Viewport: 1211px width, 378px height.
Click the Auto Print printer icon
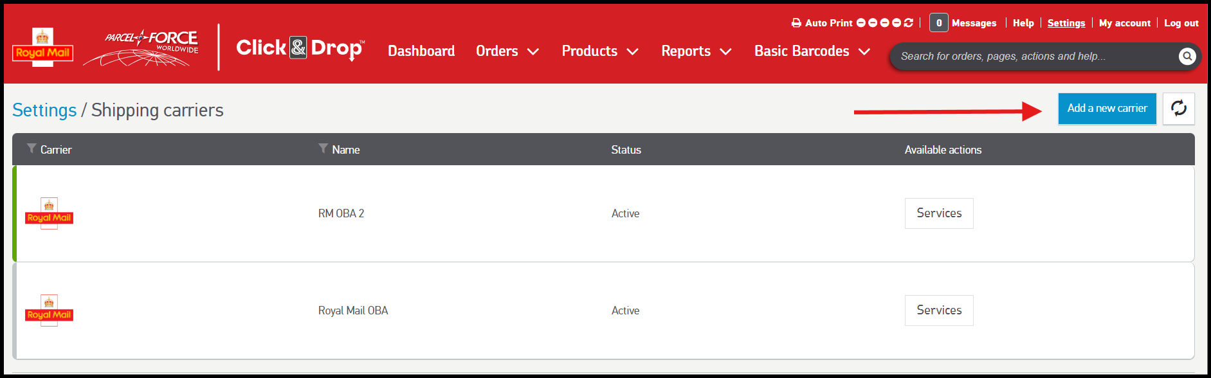click(x=796, y=23)
